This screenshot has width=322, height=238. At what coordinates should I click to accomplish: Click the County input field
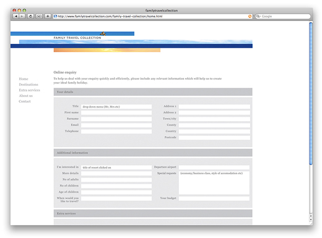tap(214, 125)
